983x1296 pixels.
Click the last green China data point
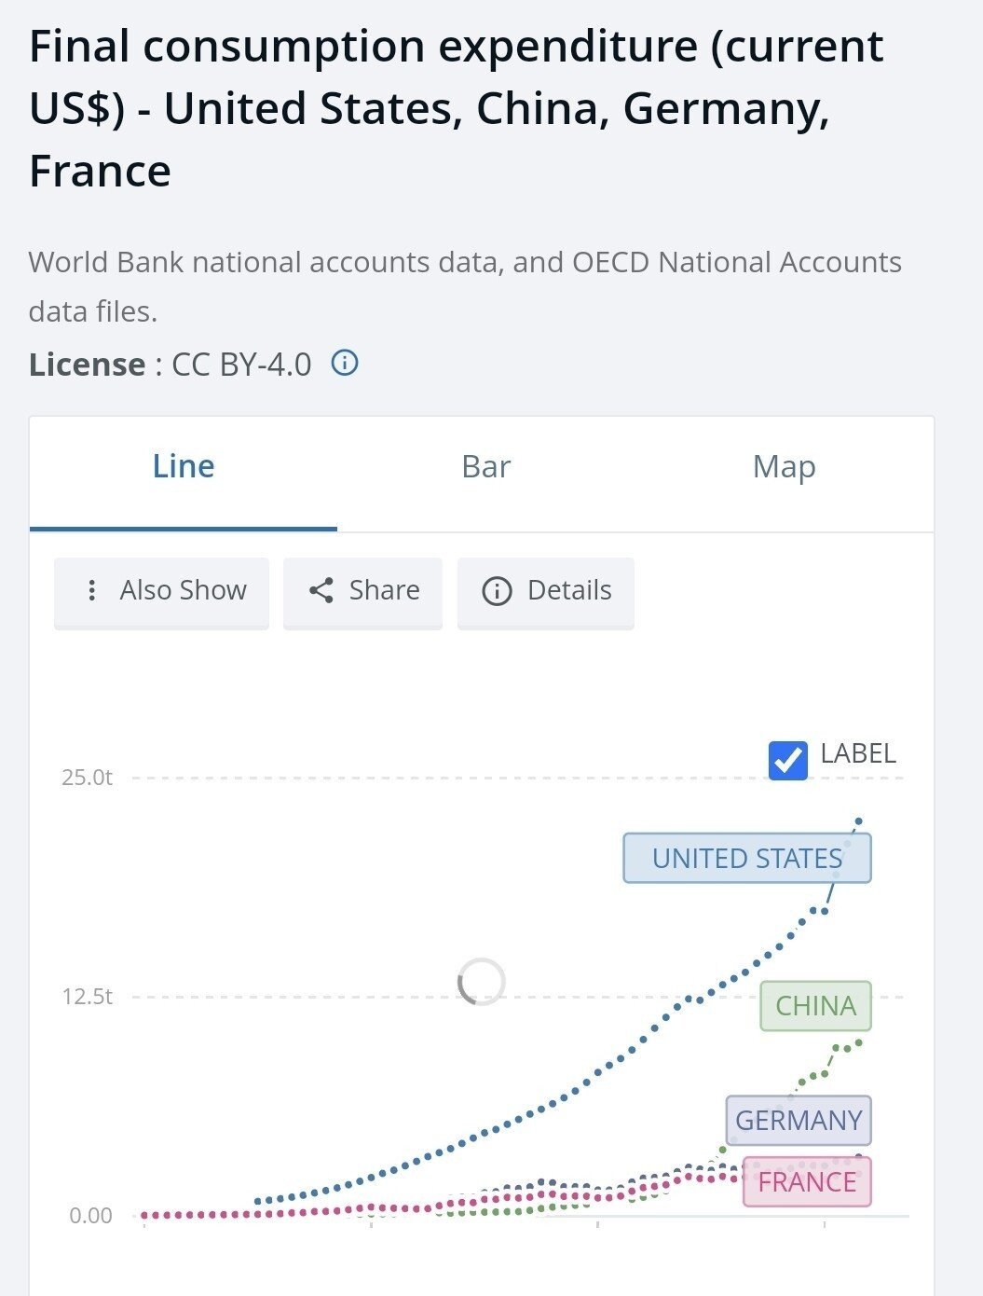(859, 1042)
